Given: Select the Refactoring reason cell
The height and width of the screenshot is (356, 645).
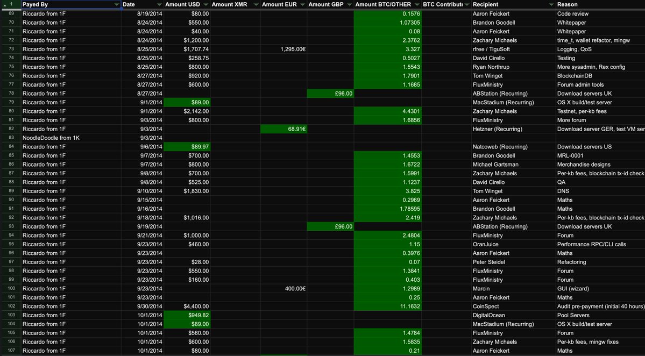Looking at the screenshot, I should point(600,262).
